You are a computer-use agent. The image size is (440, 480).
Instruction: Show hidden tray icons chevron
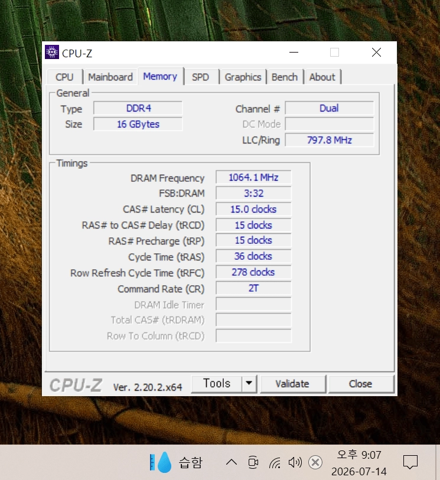click(232, 462)
